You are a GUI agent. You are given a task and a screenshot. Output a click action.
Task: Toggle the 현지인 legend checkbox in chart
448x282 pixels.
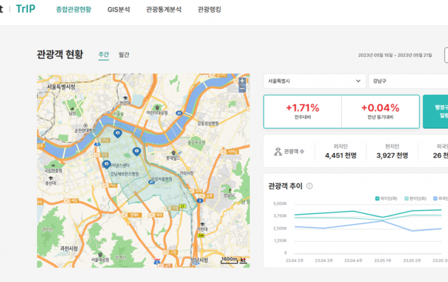pyautogui.click(x=406, y=198)
